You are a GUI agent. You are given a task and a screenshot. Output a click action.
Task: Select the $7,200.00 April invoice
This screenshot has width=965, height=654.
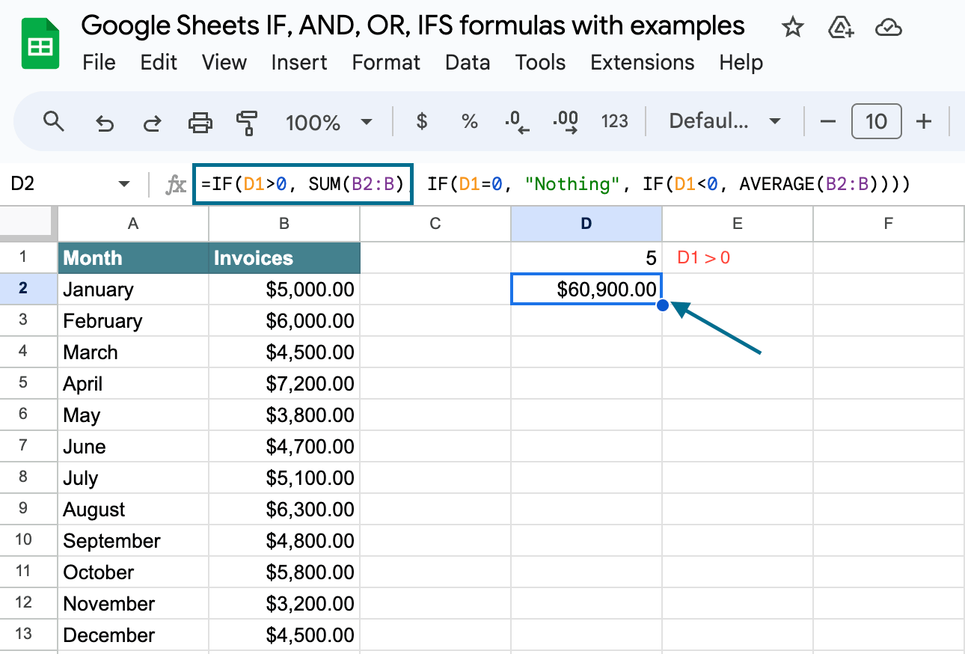pos(284,383)
